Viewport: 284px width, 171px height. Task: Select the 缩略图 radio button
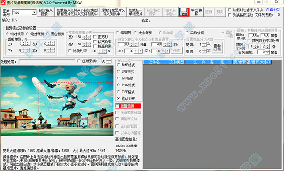point(117,33)
